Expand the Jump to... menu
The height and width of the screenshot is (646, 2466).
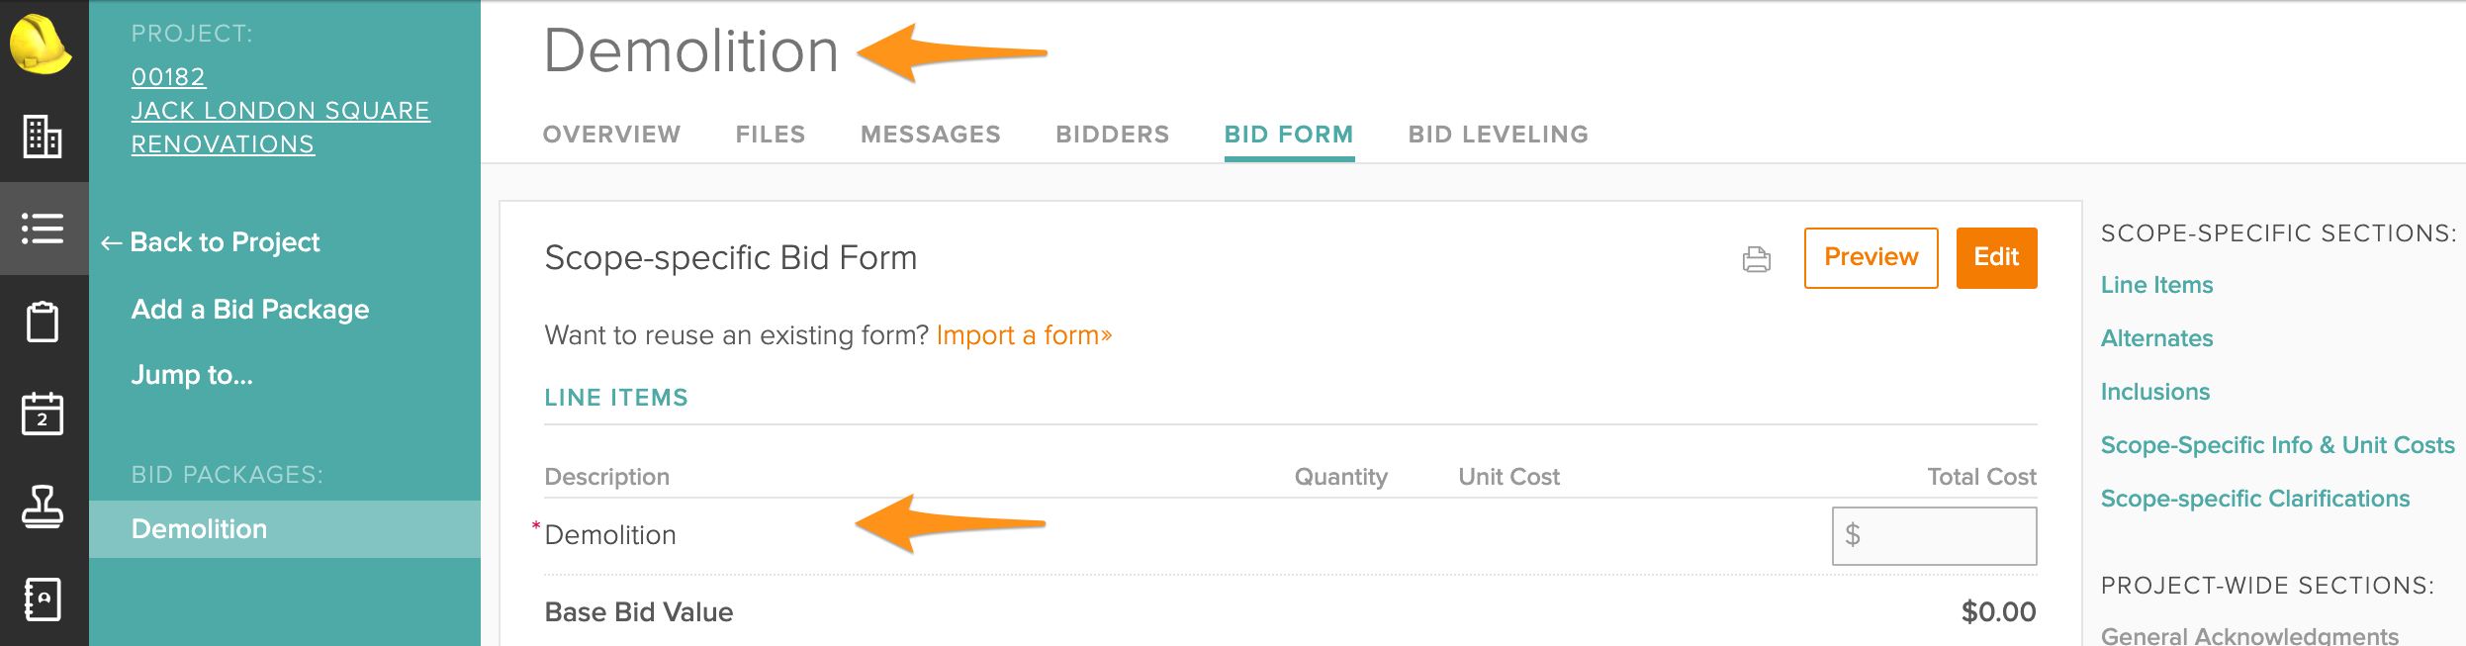(x=192, y=375)
